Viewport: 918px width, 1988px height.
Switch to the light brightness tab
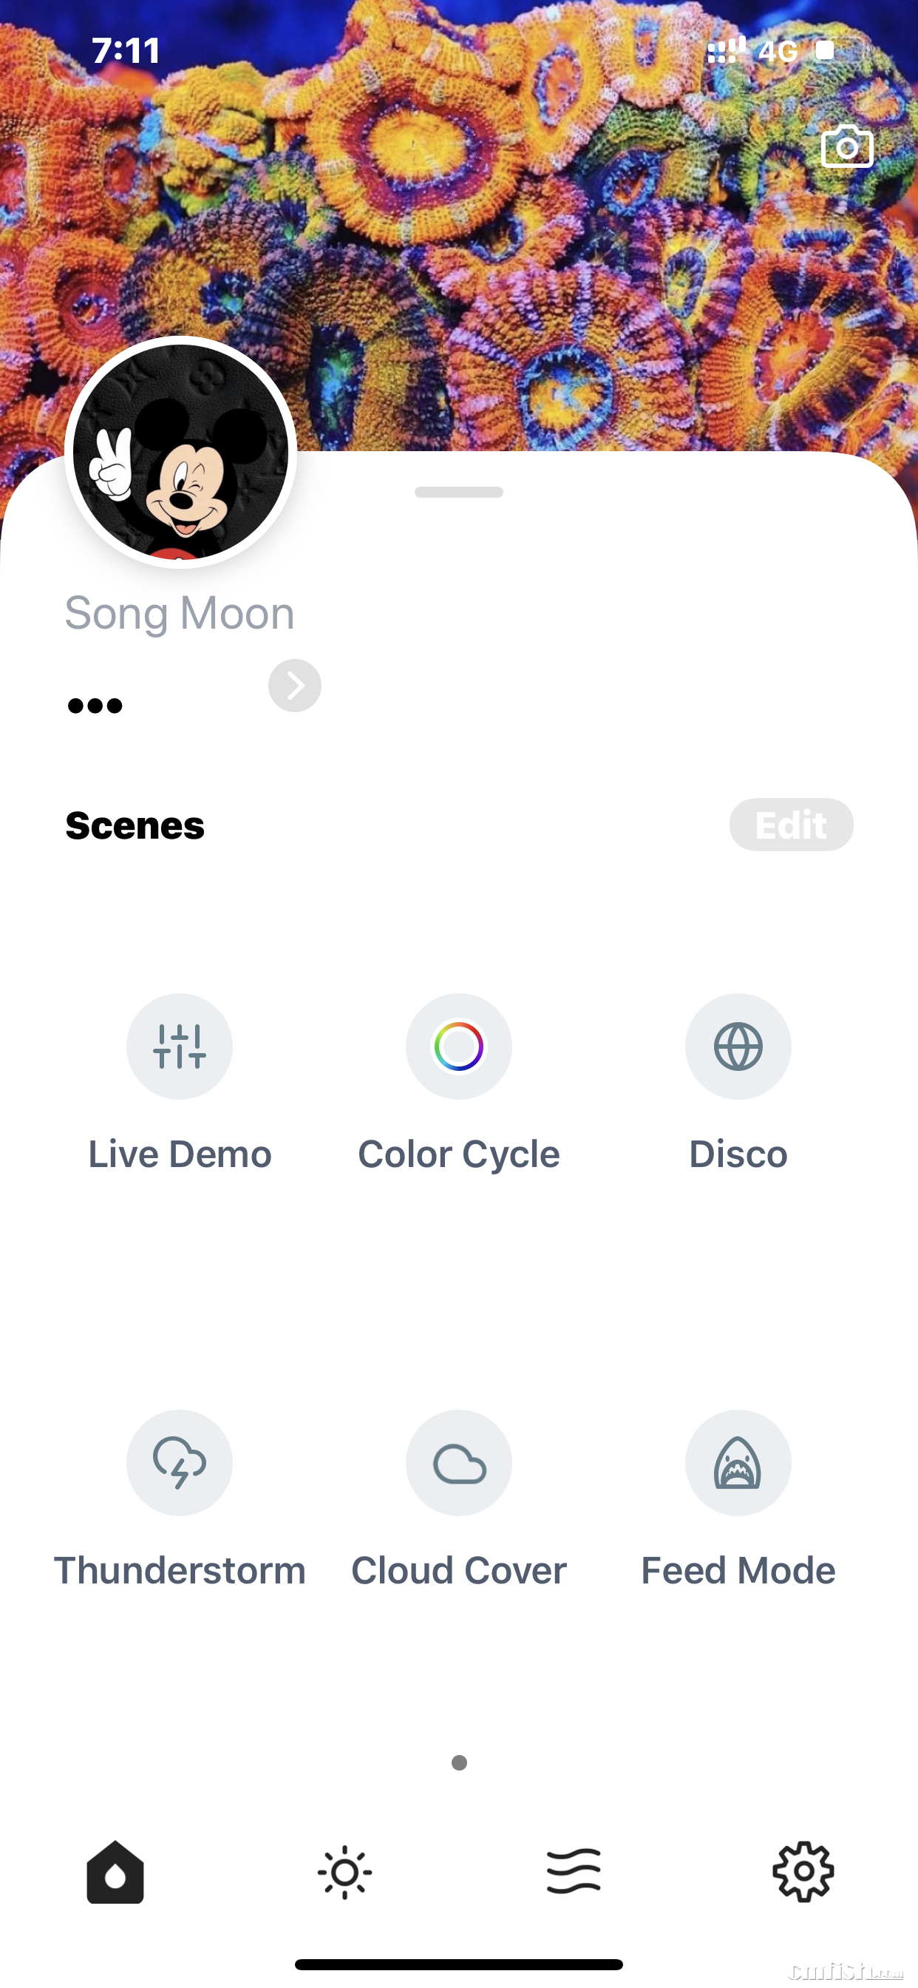(344, 1871)
